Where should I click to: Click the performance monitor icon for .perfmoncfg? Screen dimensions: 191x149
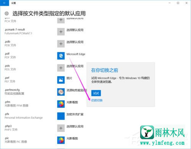coord(61,92)
